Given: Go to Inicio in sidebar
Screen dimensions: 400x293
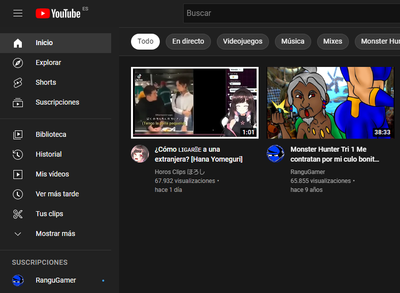Looking at the screenshot, I should coord(56,43).
